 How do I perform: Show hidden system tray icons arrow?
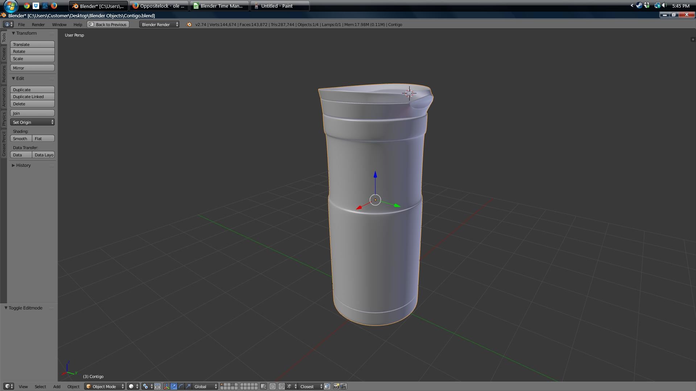tap(632, 5)
